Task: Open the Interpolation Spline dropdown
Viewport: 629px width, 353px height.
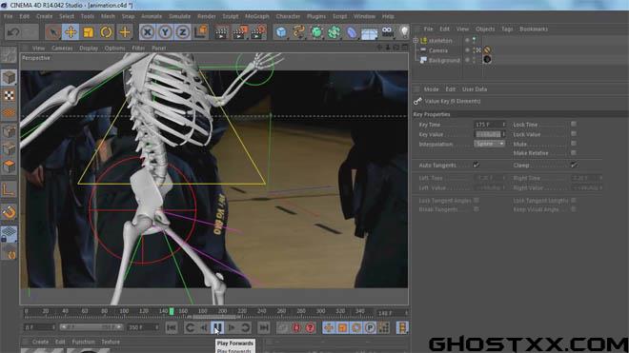Action: tap(489, 144)
